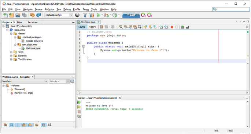Open the Debug menu
This screenshot has width=251, height=134.
coord(67,9)
